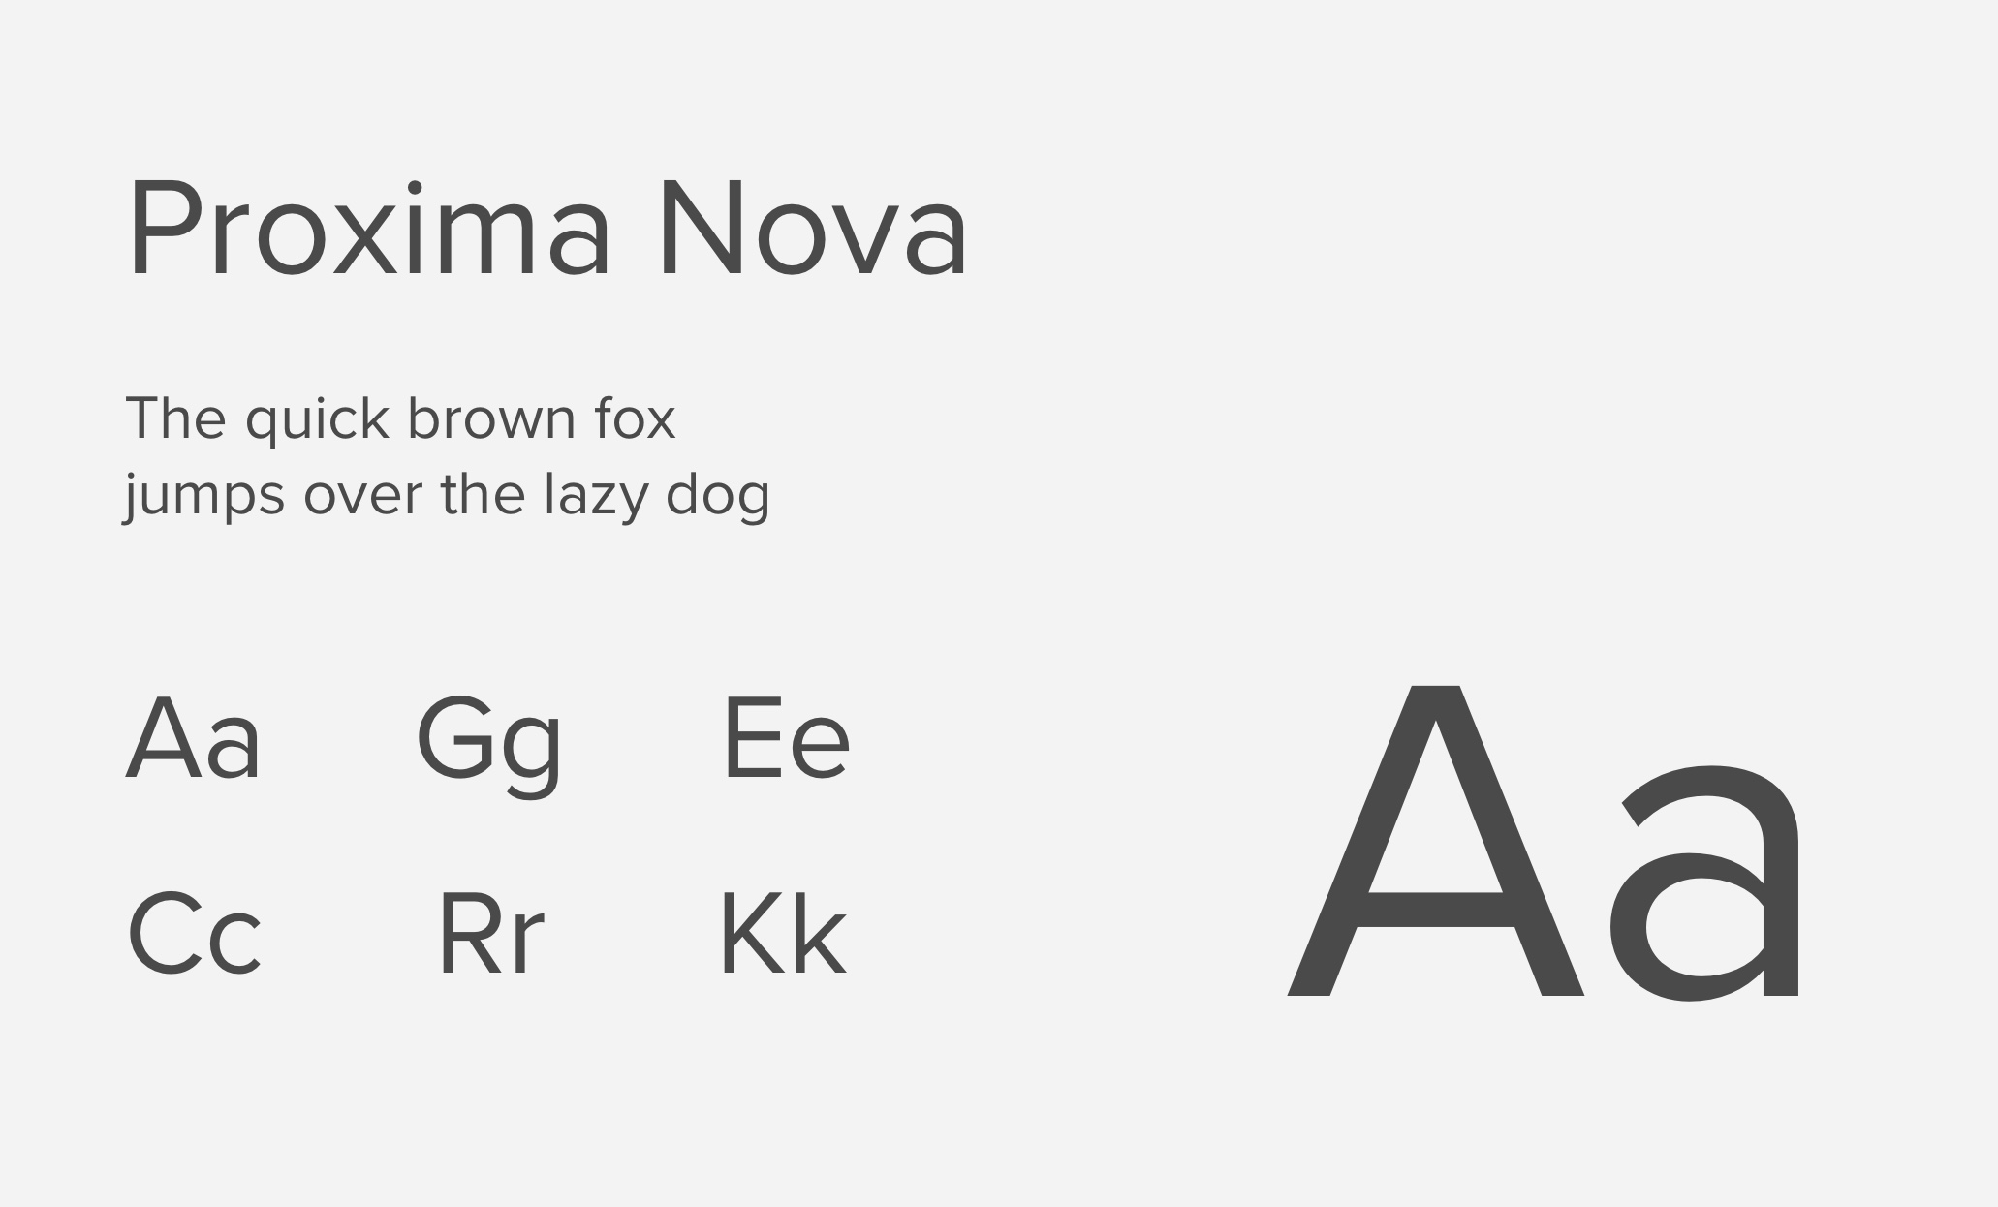The width and height of the screenshot is (1998, 1207).
Task: Click the capital "G" glyph sample
Action: click(454, 737)
